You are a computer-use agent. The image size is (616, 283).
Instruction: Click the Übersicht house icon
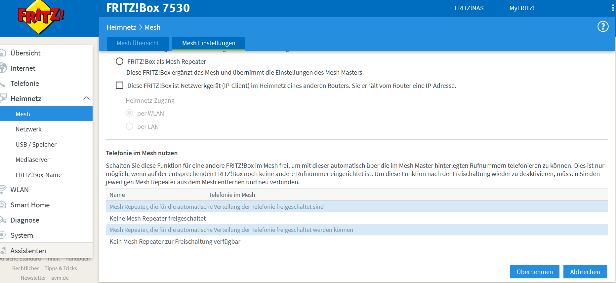click(3, 53)
